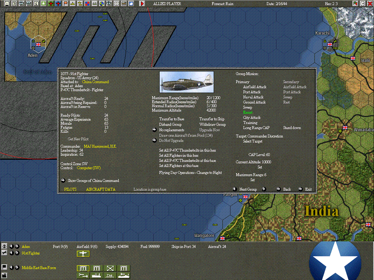The image size is (374, 280).
Task: Click the P-47C Thunderbolt aircraft picture
Action: 187,82
